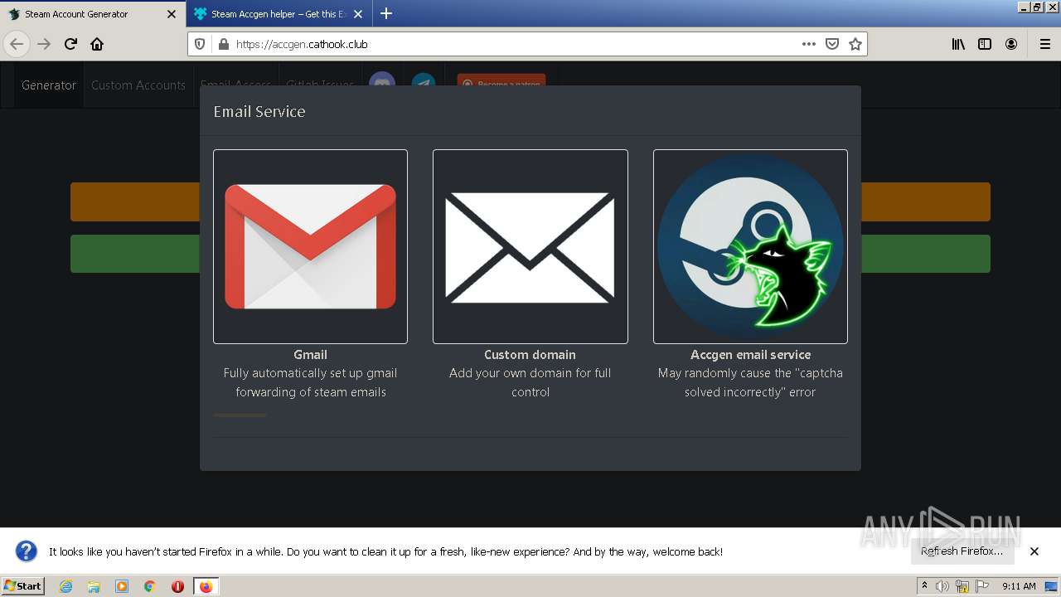1061x597 pixels.
Task: Open the network tray icon
Action: click(x=962, y=586)
